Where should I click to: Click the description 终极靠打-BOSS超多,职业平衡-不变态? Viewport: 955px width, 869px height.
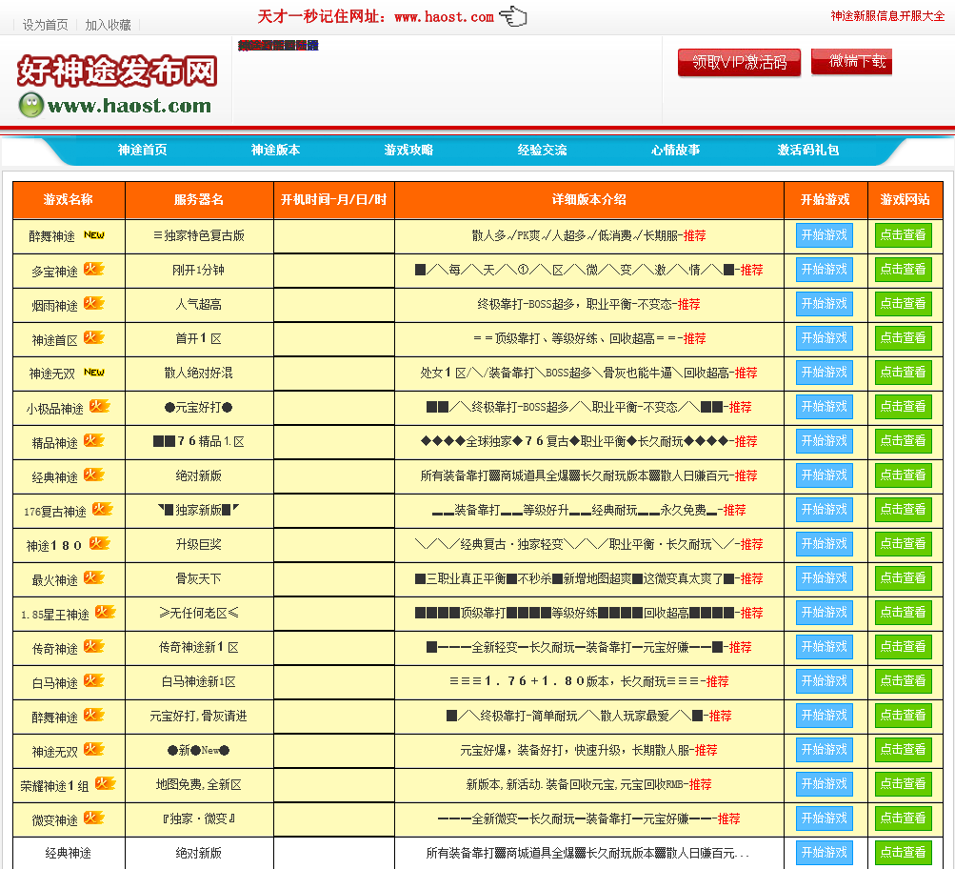[x=577, y=304]
